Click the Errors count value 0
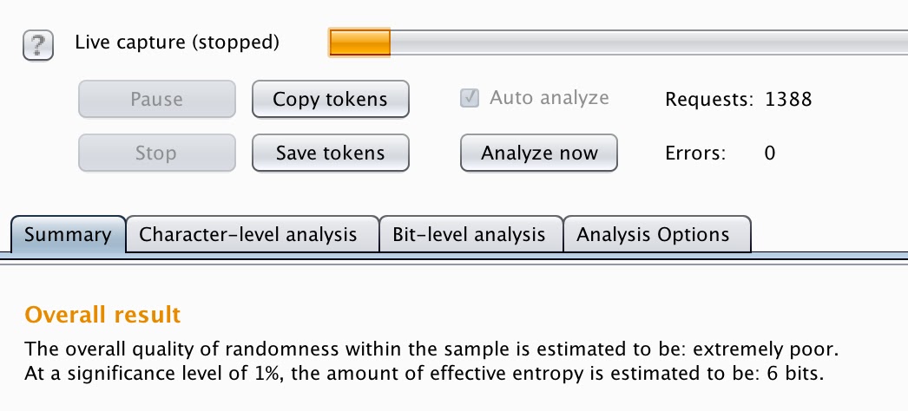Screen dimensions: 908x411 point(769,153)
